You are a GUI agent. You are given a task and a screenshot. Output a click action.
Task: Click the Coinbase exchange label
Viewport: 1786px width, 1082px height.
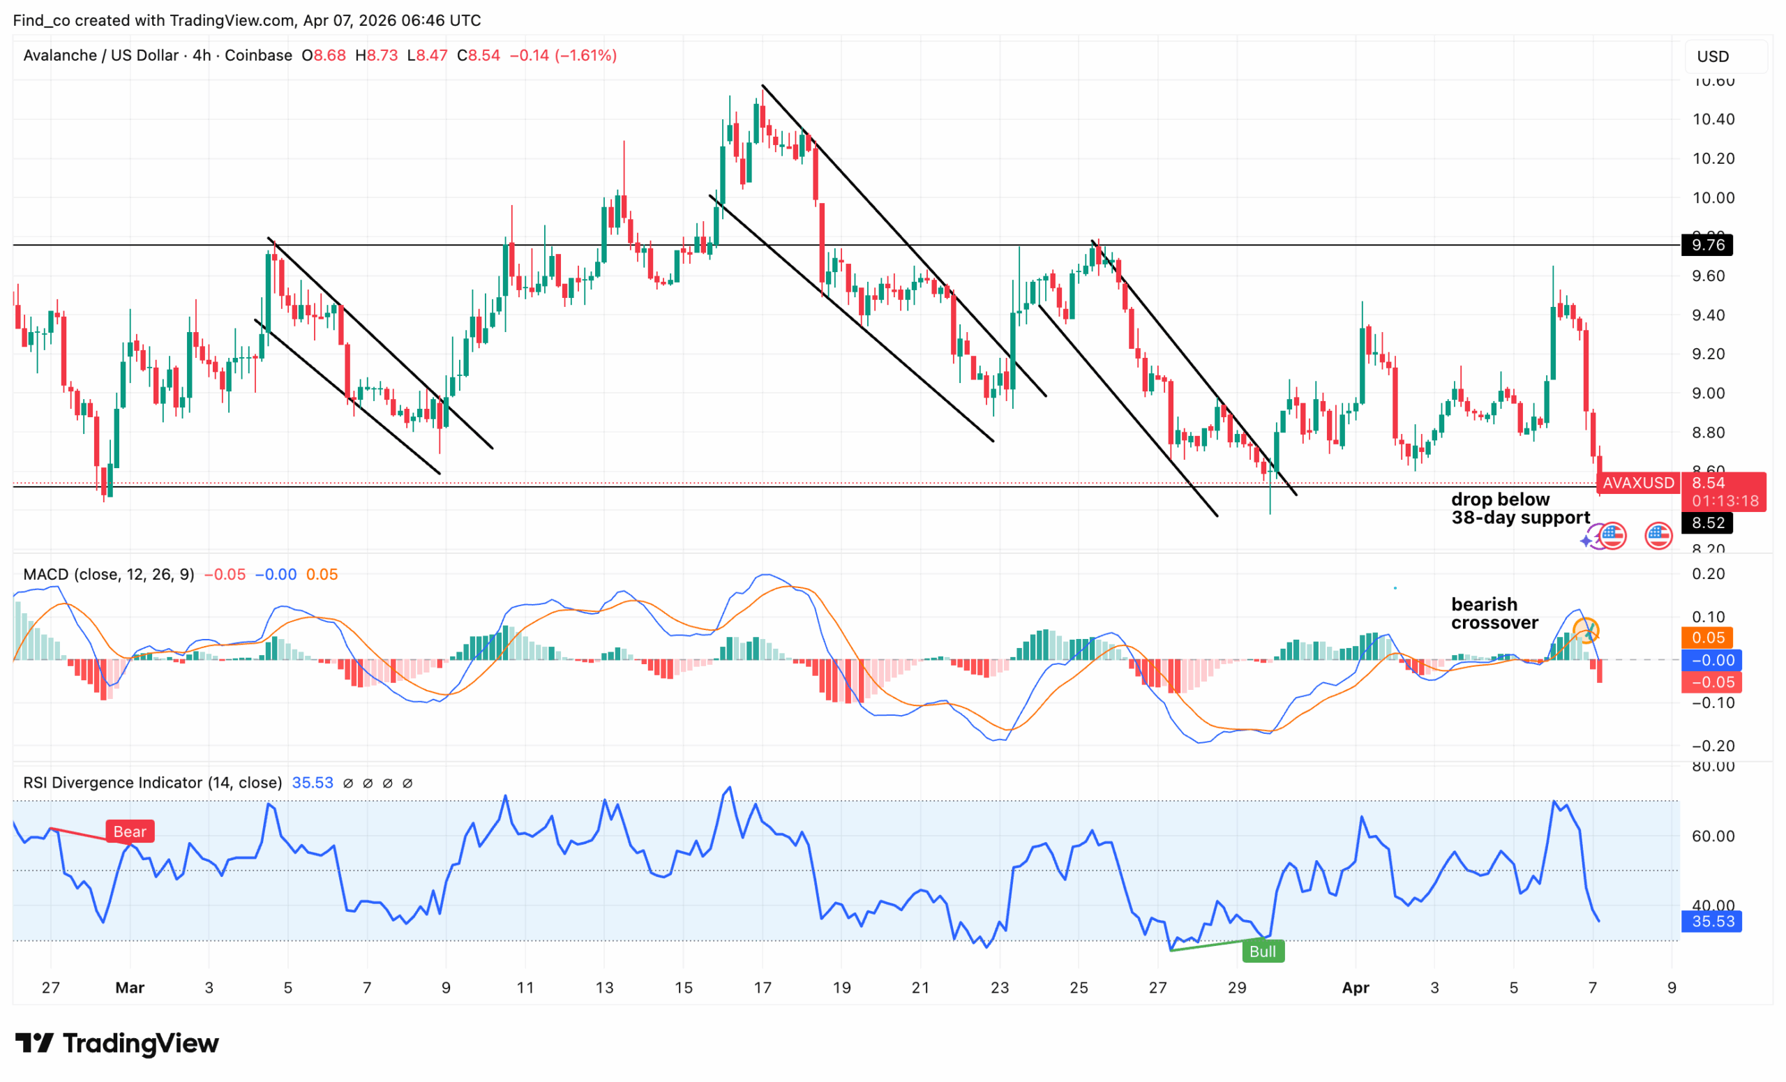click(258, 56)
